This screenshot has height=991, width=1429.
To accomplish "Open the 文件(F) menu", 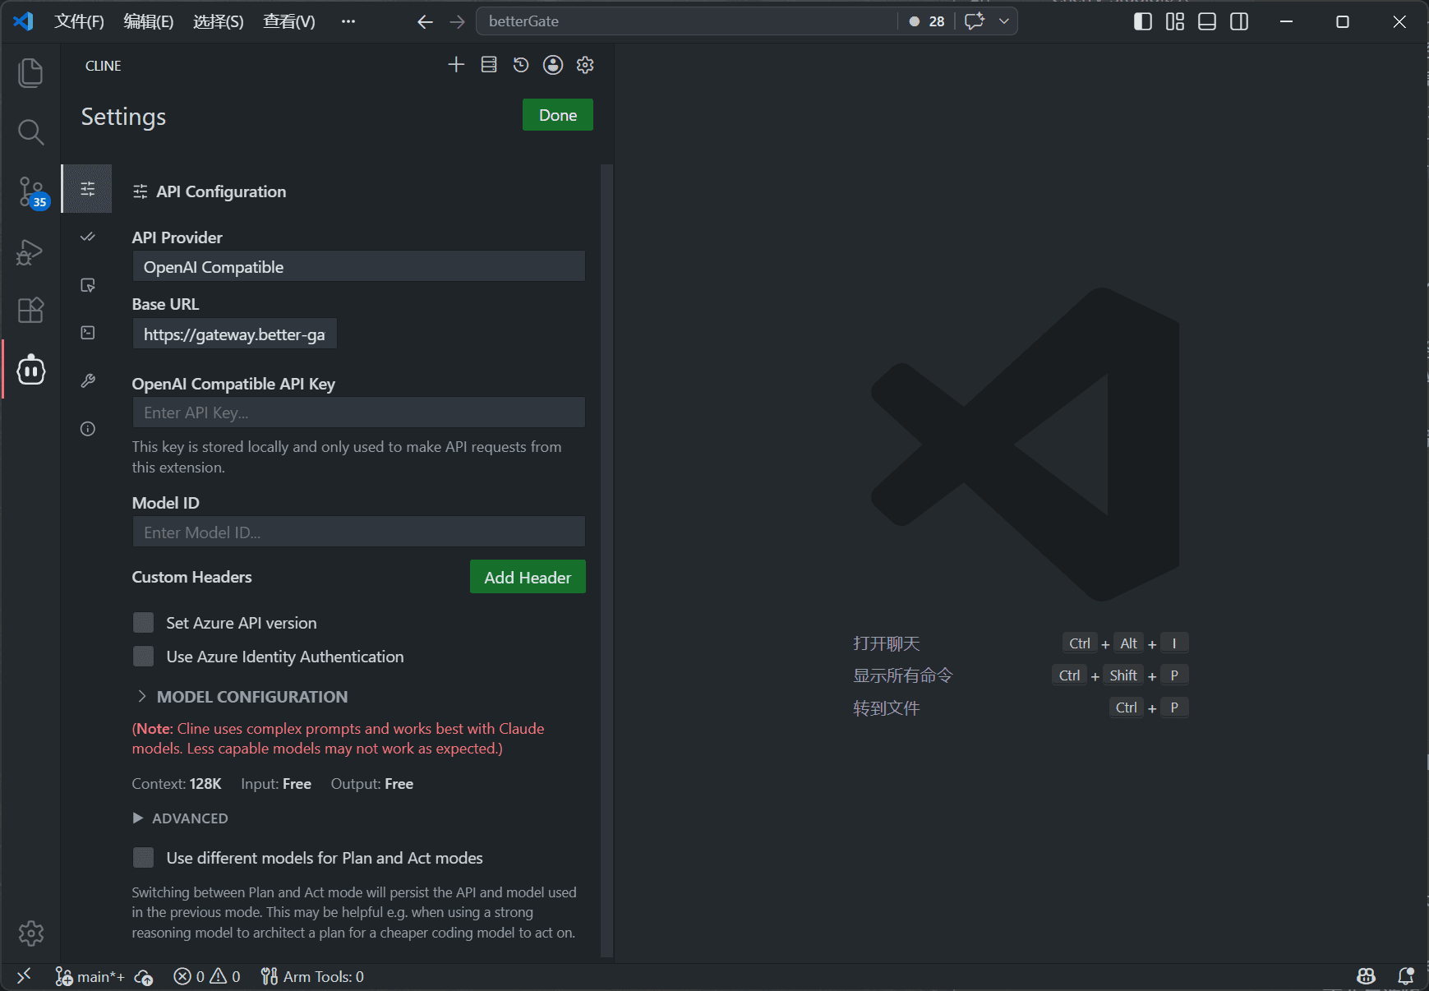I will click(x=79, y=21).
